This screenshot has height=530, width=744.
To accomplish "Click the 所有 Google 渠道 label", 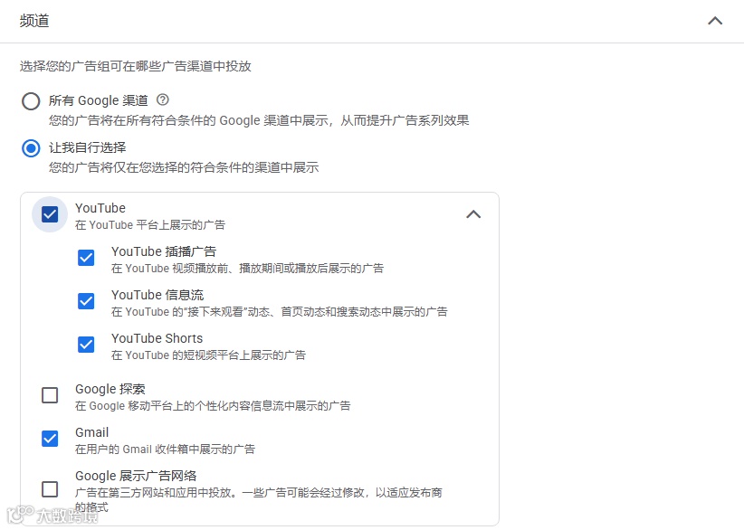I will click(x=99, y=100).
